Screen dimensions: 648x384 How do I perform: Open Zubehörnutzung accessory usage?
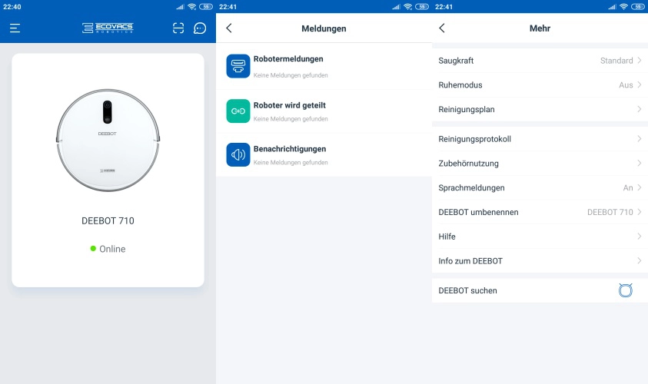pyautogui.click(x=540, y=163)
